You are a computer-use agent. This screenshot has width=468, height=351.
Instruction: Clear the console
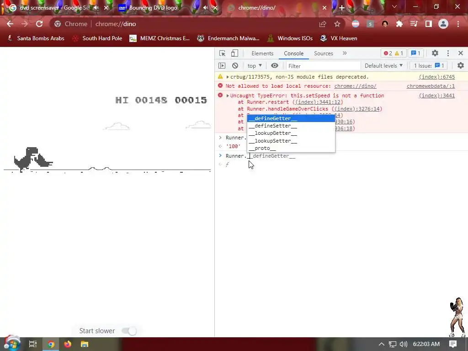[x=235, y=65]
